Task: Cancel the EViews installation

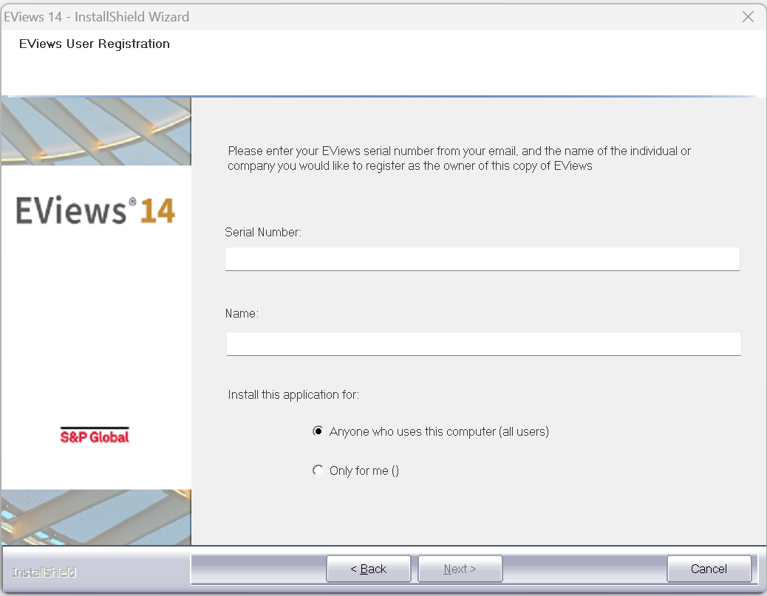Action: (x=709, y=569)
